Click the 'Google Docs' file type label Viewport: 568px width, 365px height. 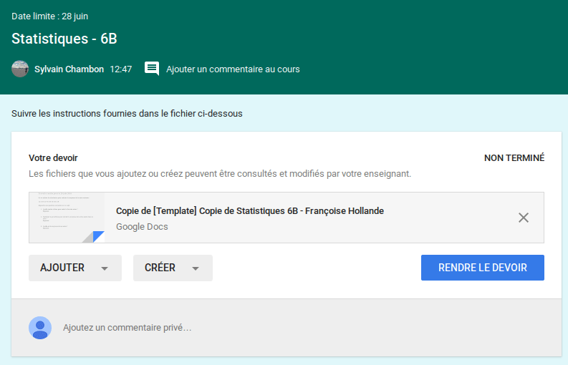[x=142, y=226]
